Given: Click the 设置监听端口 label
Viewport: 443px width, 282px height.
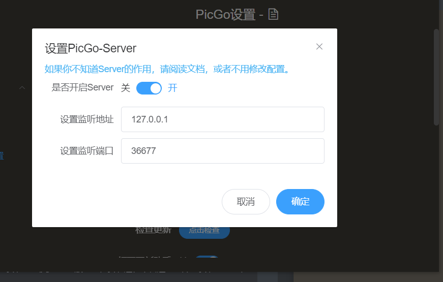Looking at the screenshot, I should (86, 151).
